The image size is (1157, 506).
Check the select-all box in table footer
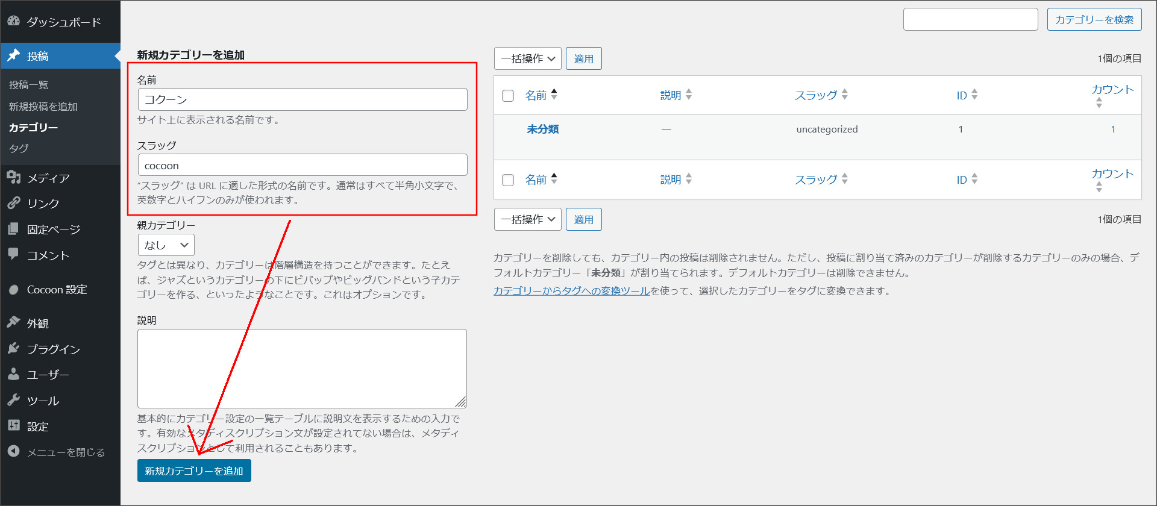click(508, 180)
